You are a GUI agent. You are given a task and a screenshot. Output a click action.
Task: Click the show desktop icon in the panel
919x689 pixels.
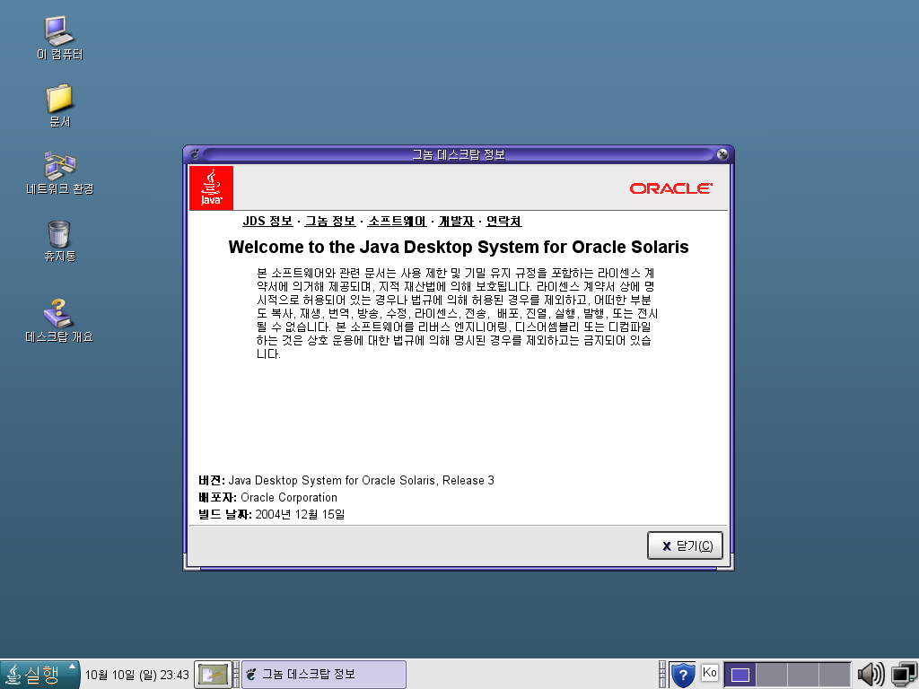coord(213,675)
